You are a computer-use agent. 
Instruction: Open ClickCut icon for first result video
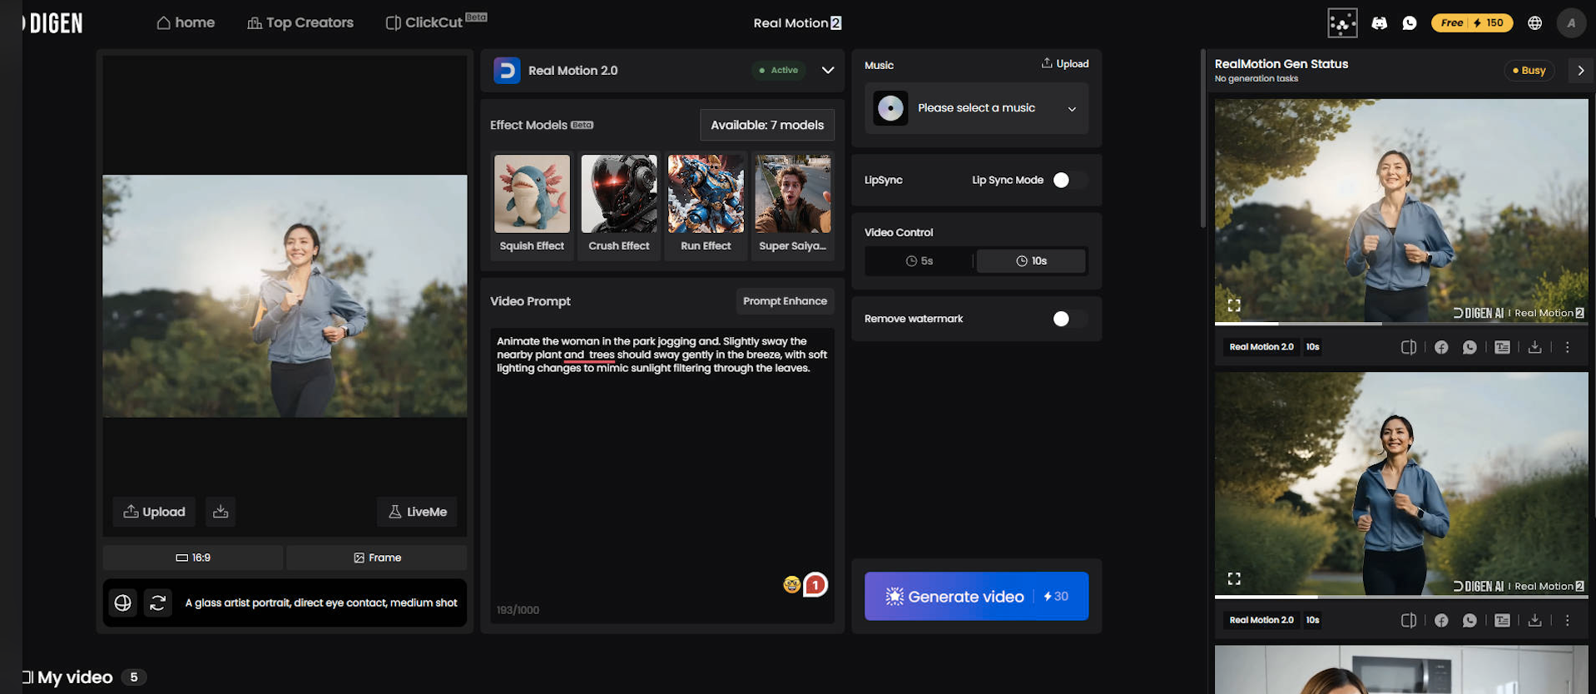pyautogui.click(x=1408, y=347)
